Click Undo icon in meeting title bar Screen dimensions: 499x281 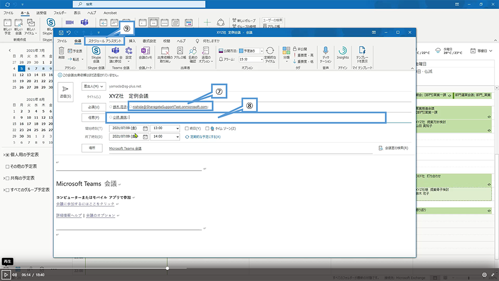click(x=68, y=32)
